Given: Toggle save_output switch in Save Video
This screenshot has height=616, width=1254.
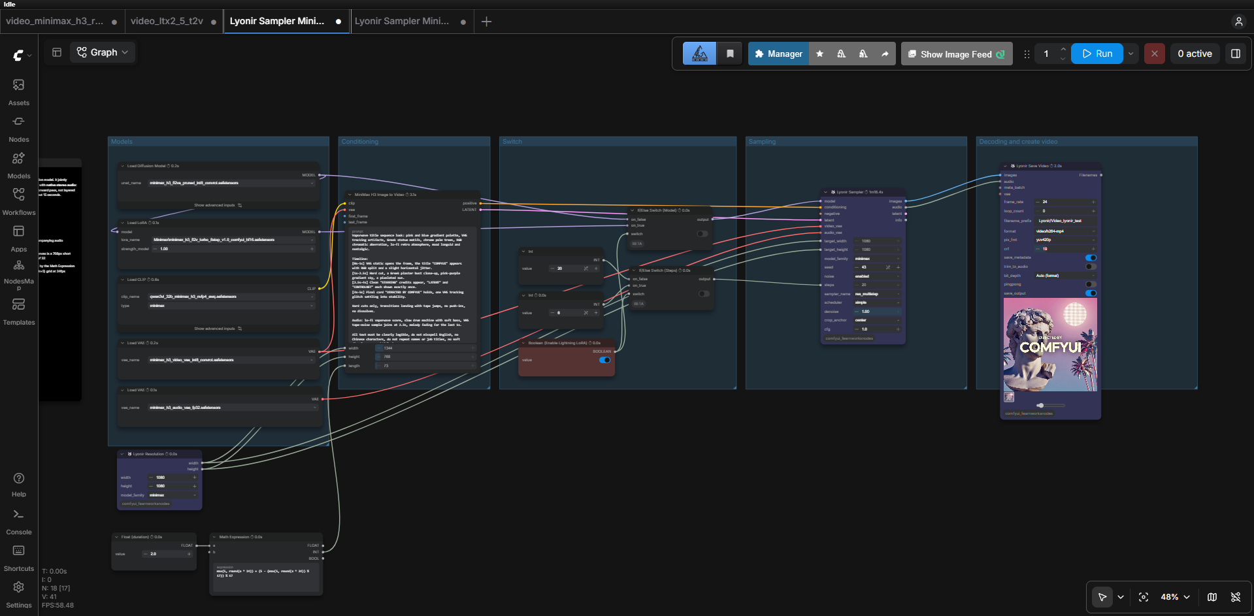Looking at the screenshot, I should (1091, 293).
